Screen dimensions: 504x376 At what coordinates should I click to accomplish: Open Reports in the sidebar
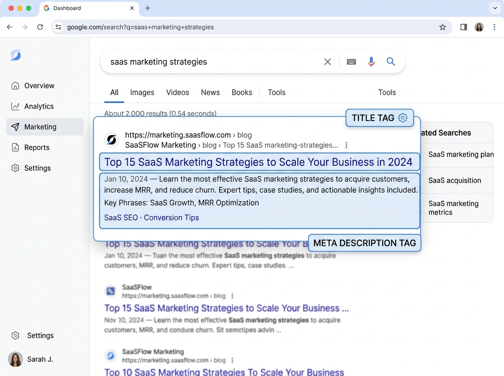point(45,147)
